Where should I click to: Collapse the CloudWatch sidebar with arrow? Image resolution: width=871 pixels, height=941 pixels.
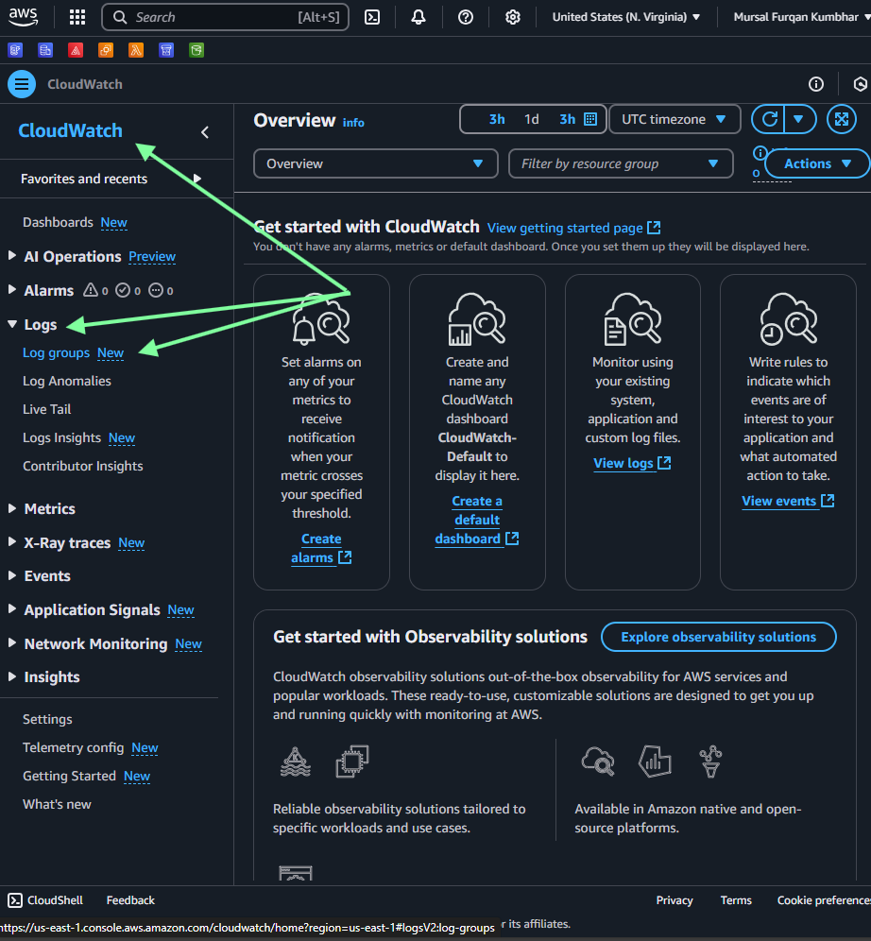(205, 132)
